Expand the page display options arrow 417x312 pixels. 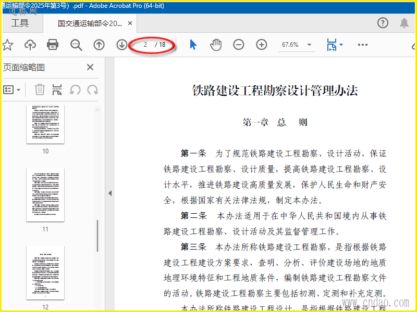[341, 45]
